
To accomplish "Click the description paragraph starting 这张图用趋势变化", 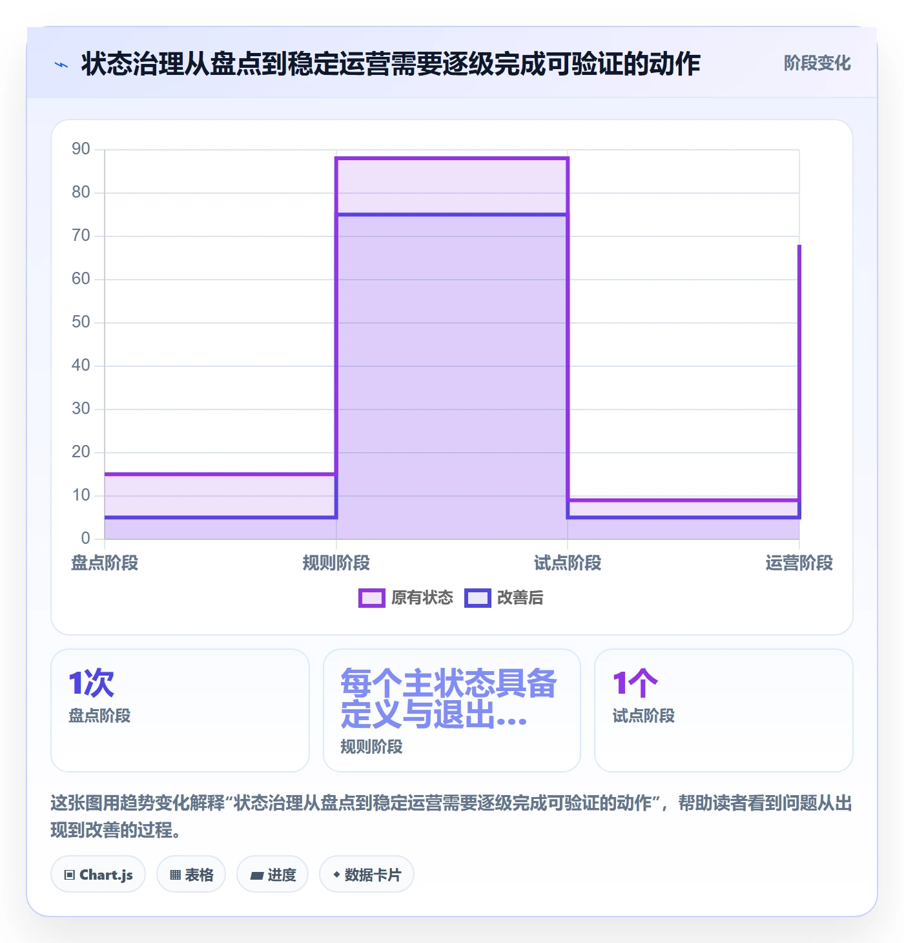I will click(452, 816).
